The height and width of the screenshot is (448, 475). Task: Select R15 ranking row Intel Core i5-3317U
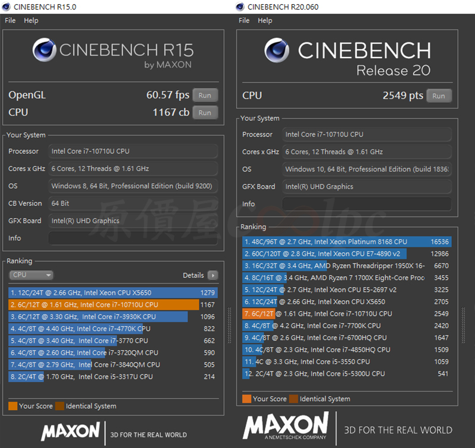click(x=113, y=377)
